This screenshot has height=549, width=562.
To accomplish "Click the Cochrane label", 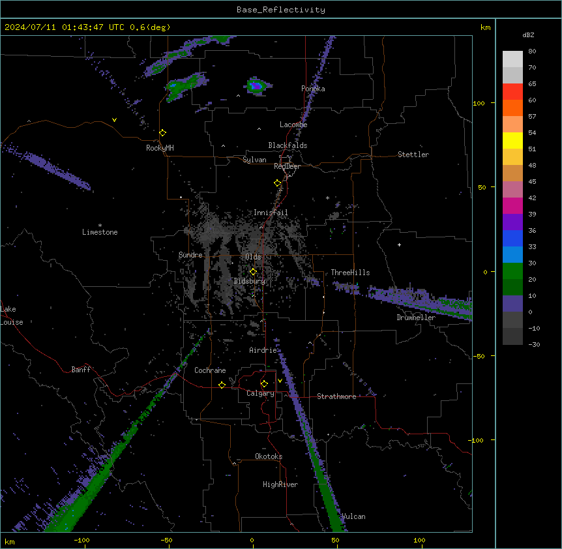I will [210, 370].
